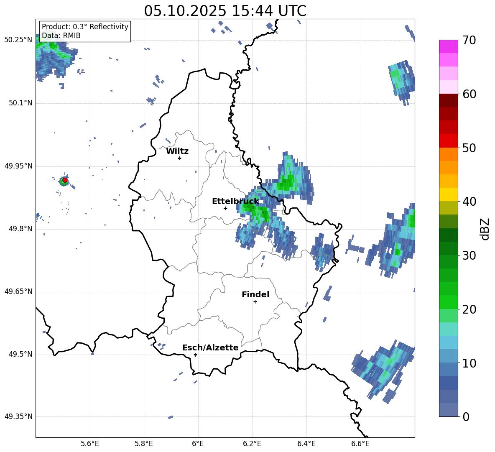495x452 pixels.
Task: Select the Wiltz city label
Action: (177, 151)
